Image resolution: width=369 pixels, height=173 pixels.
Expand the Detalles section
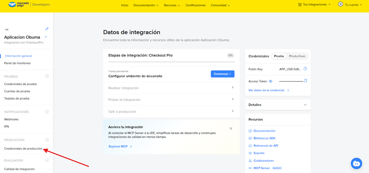pyautogui.click(x=305, y=105)
